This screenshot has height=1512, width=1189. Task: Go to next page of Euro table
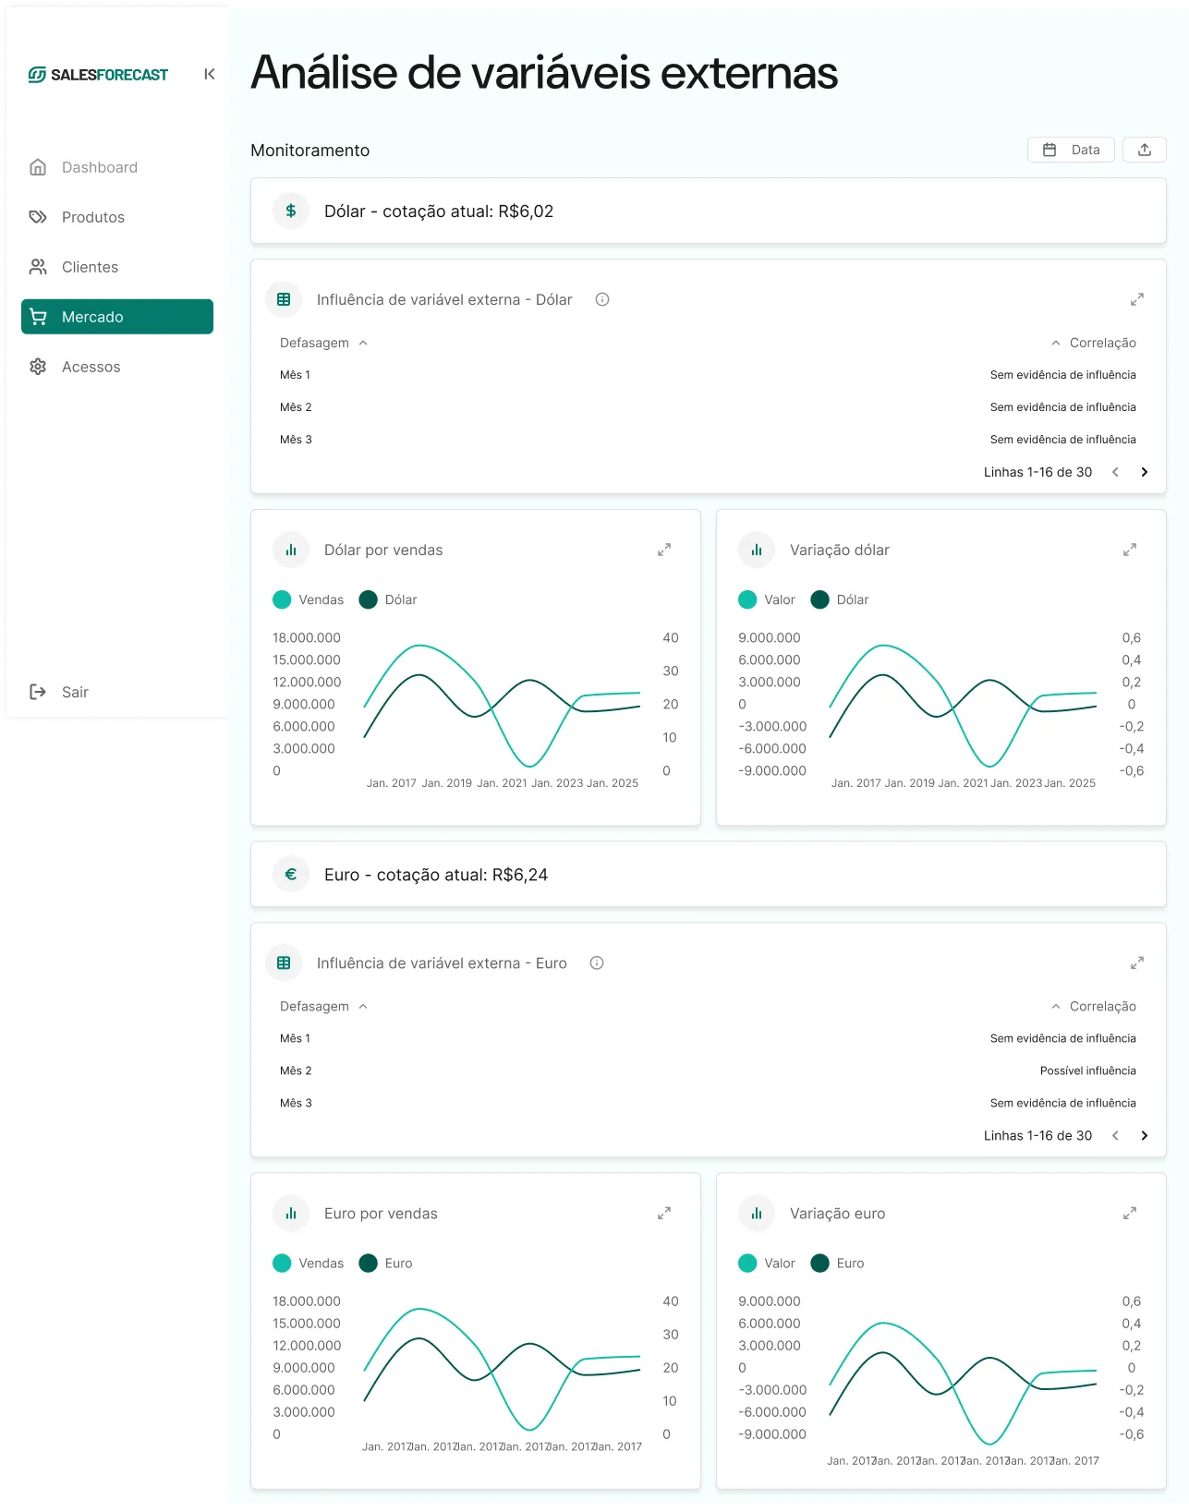1145,1135
